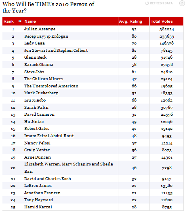This screenshot has width=185, height=212.
Task: Select the Julian Assange row
Action: [93, 29]
